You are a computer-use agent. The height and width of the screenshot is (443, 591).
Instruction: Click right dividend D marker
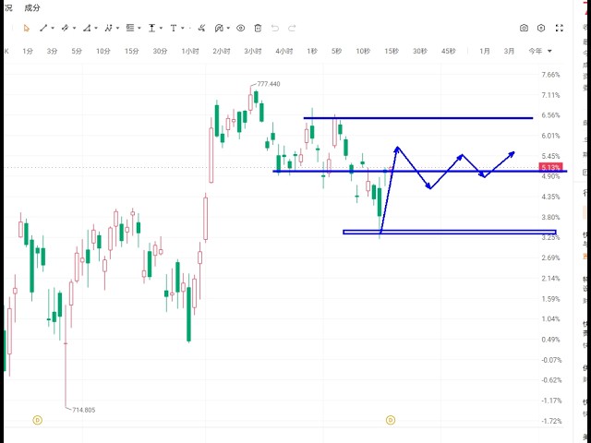(391, 420)
